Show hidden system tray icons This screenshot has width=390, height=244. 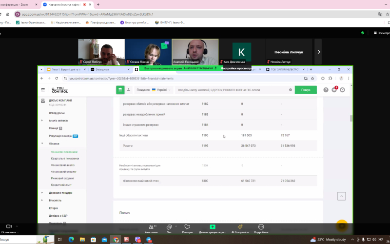coord(352,240)
